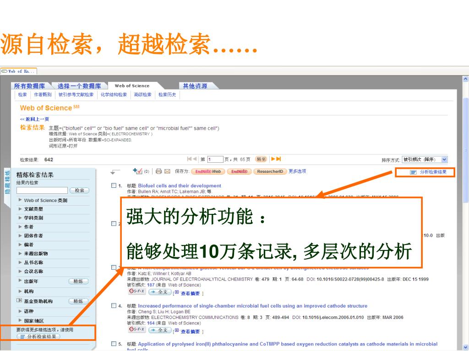The image size is (469, 351).
Task: Open 作者甄别 sub-menu item
Action: [43, 95]
